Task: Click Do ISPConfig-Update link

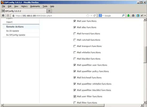Action: (x=16, y=35)
